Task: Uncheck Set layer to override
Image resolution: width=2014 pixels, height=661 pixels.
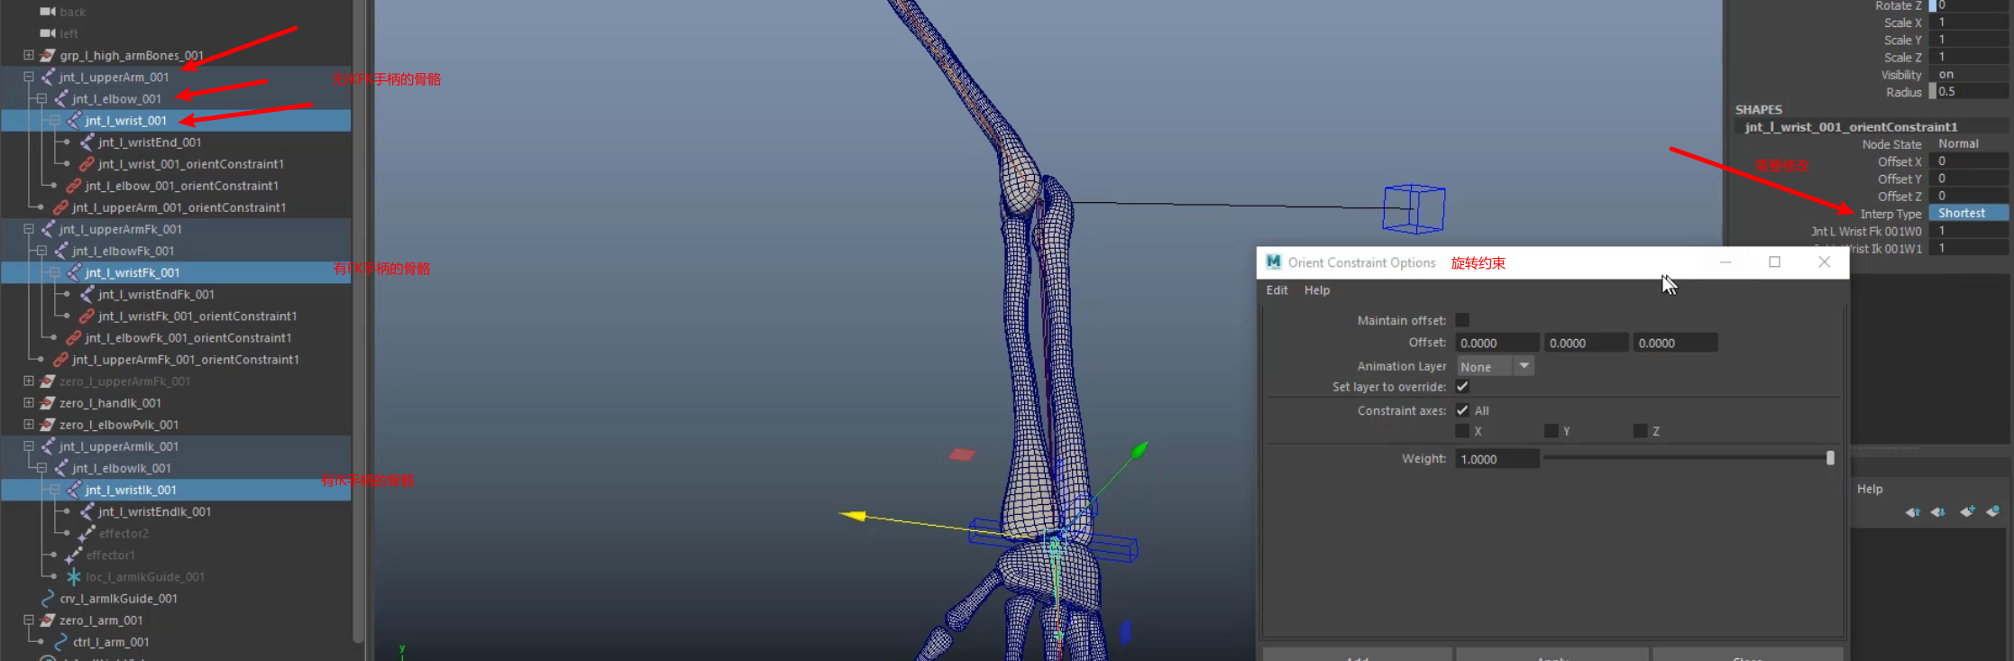Action: pos(1462,387)
